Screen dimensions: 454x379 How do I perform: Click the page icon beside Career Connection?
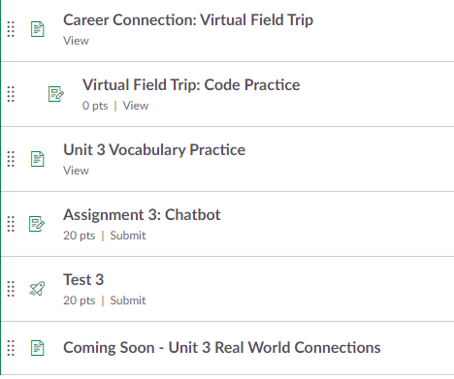(x=38, y=29)
